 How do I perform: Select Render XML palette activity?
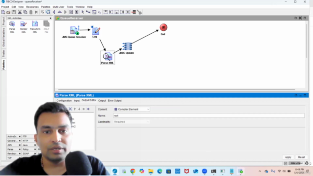click(23, 27)
